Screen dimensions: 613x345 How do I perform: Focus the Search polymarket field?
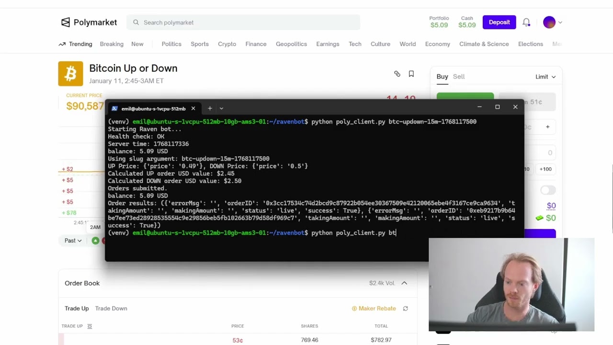point(243,23)
